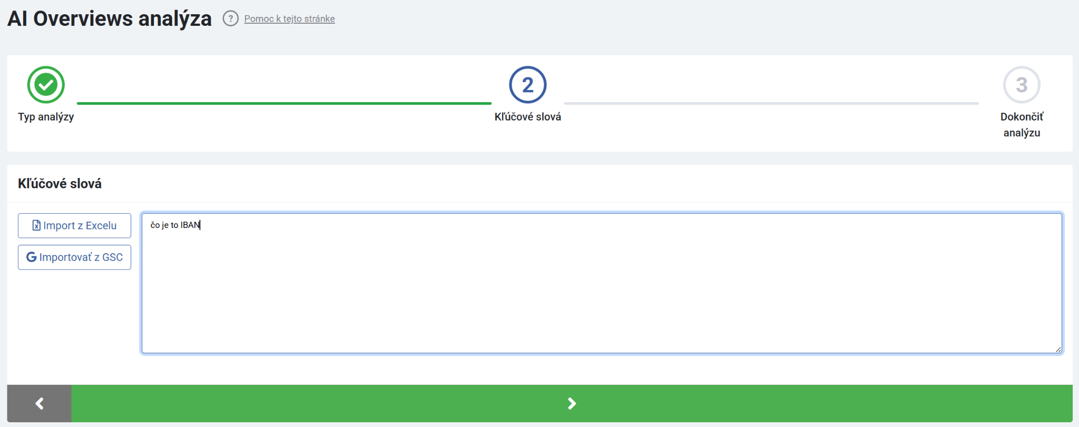Focus the keywords text area
Viewport: 1079px width, 427px height.
(601, 284)
